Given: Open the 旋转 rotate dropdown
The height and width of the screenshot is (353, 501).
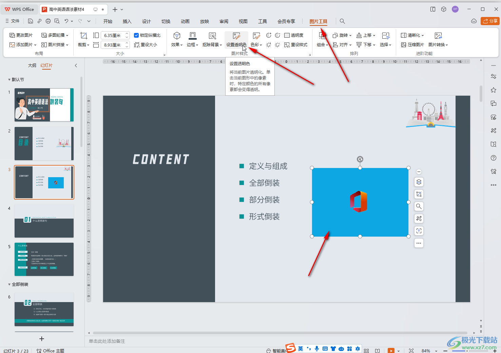Looking at the screenshot, I should point(342,35).
